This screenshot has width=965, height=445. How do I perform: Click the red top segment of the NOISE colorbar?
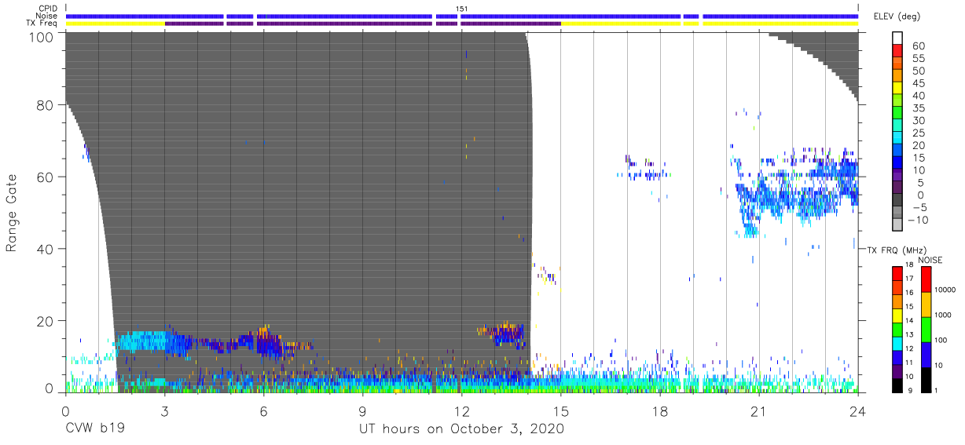(x=927, y=279)
